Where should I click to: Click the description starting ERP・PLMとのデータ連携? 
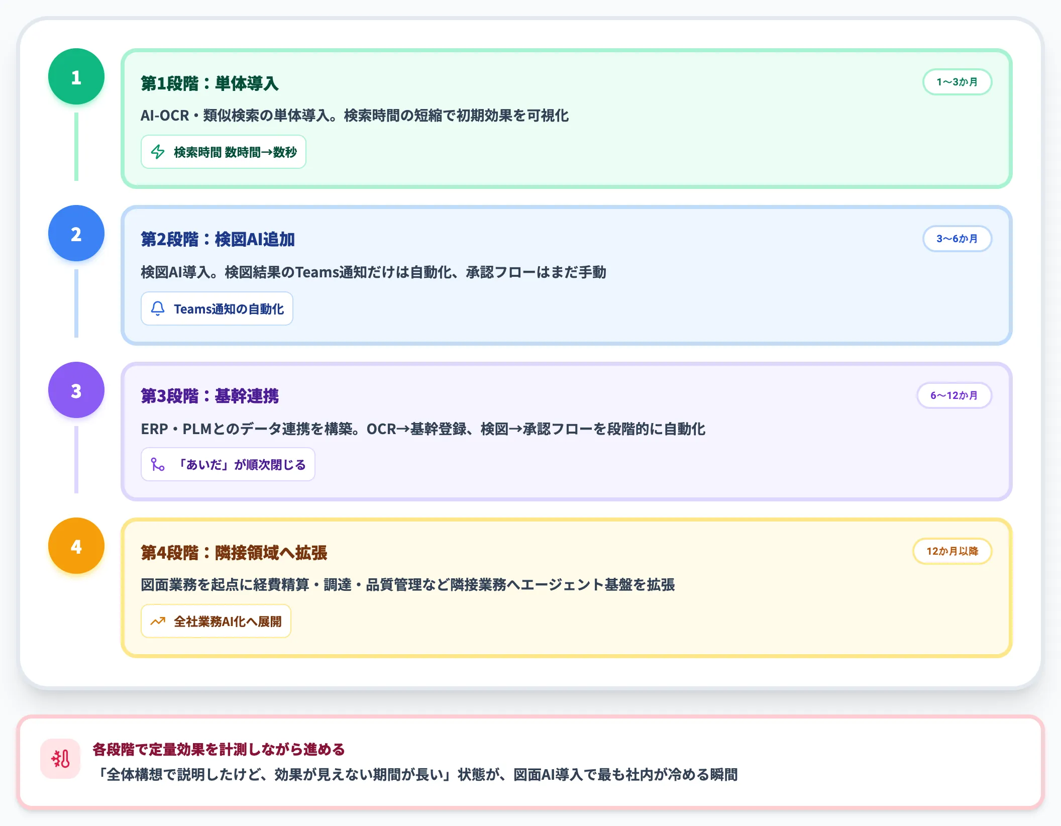423,429
